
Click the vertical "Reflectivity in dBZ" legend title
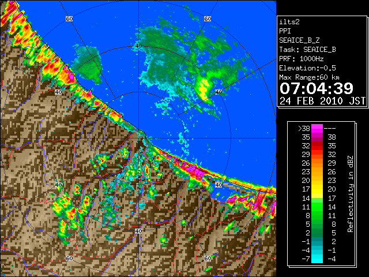pos(351,194)
